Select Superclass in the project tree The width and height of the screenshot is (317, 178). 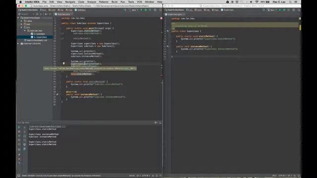39,37
